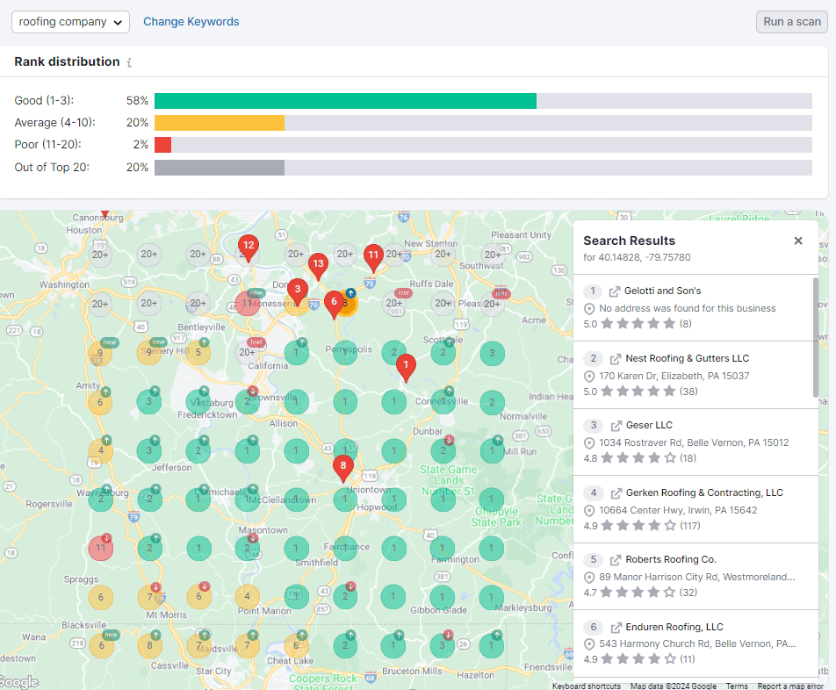Click the address 1034 Rostraver Rd, Belle Vernon
The image size is (836, 690).
[694, 442]
